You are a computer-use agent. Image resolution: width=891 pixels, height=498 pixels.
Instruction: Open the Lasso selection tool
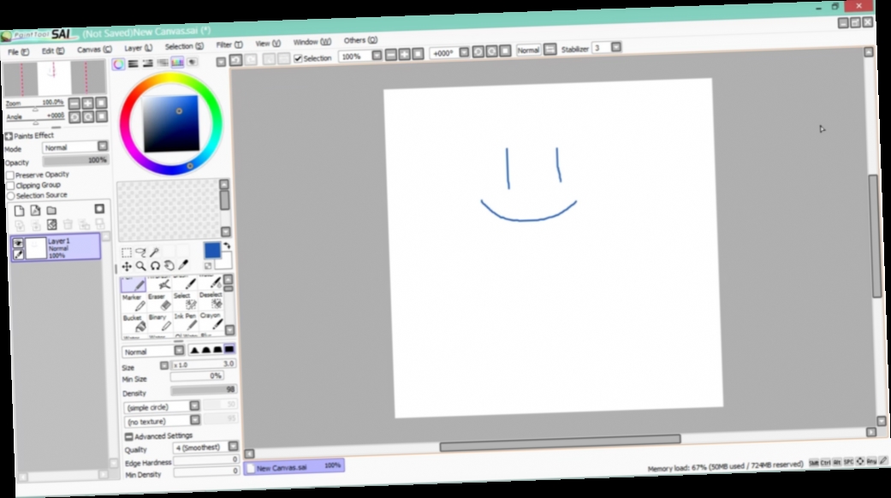(x=142, y=252)
